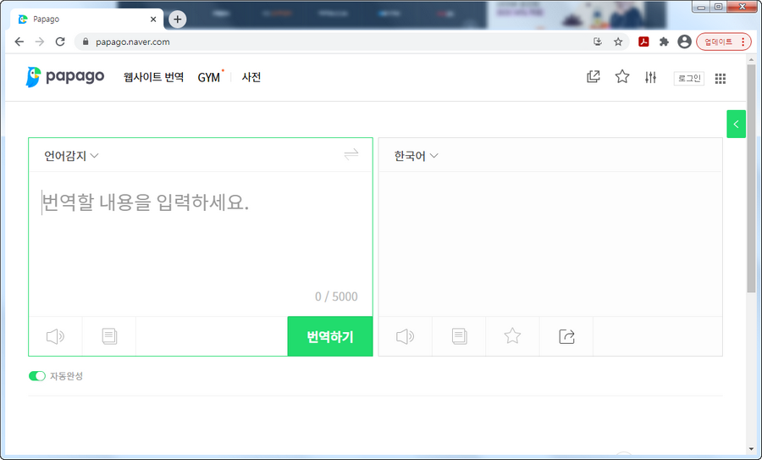Viewport: 762px width, 460px height.
Task: Open a new browser tab
Action: click(178, 19)
